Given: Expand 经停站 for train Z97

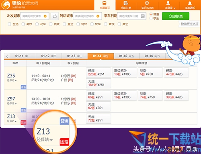Looking at the screenshot, I should [12, 104].
